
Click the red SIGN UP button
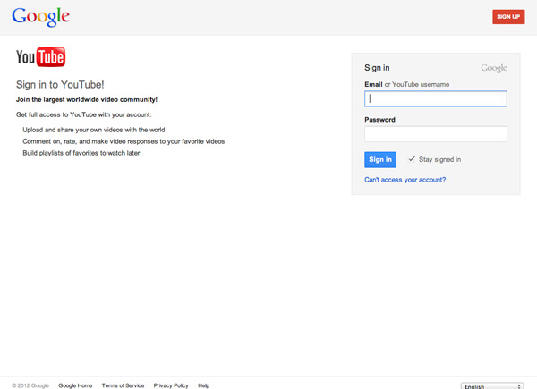508,17
